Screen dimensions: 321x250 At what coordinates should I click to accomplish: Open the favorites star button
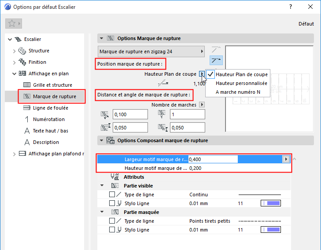pyautogui.click(x=14, y=23)
